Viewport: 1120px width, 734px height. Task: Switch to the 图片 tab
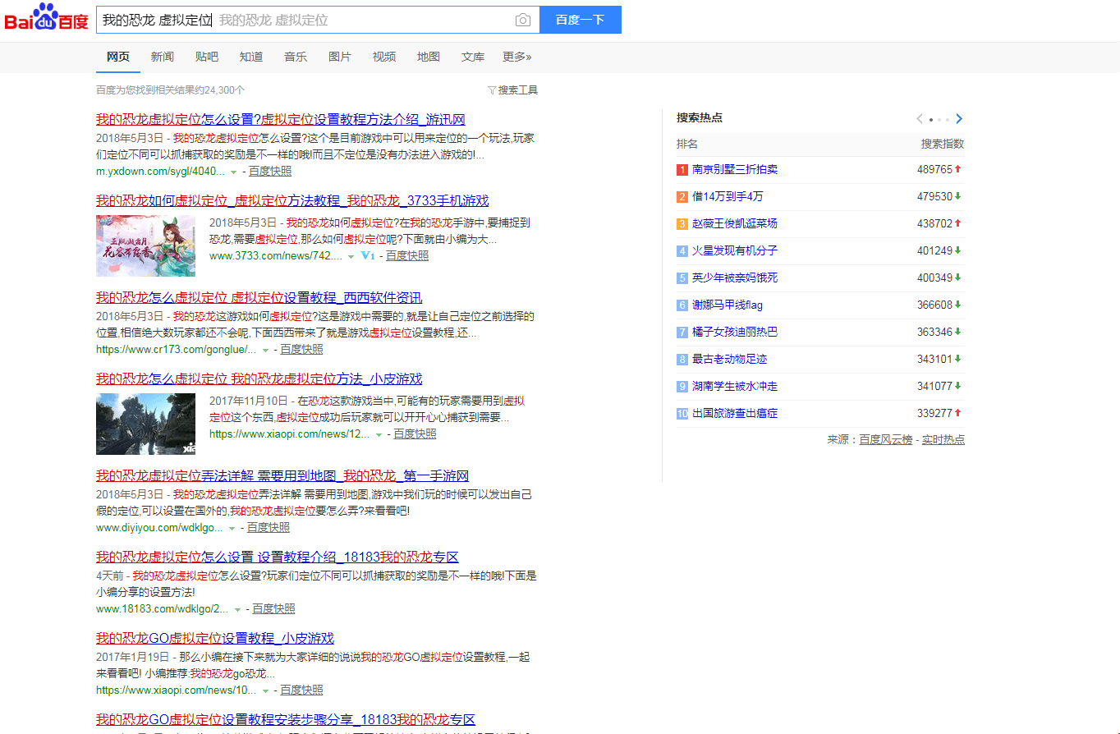(x=339, y=57)
